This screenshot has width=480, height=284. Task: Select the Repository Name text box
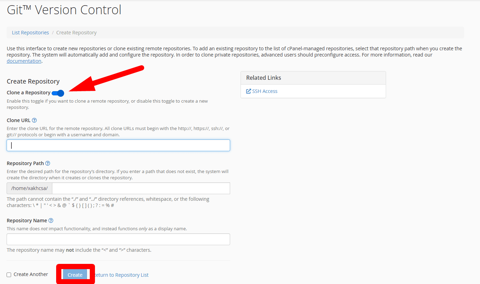pos(118,239)
